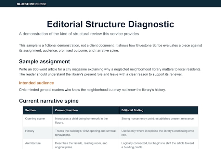Click the 'Architecture' table cell
Viewport: 221px width, 149px height.
(x=38, y=144)
